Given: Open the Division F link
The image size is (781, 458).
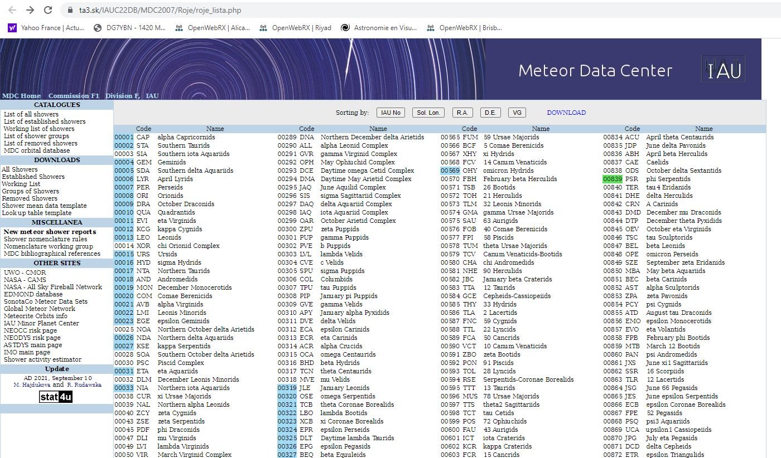Looking at the screenshot, I should [122, 96].
